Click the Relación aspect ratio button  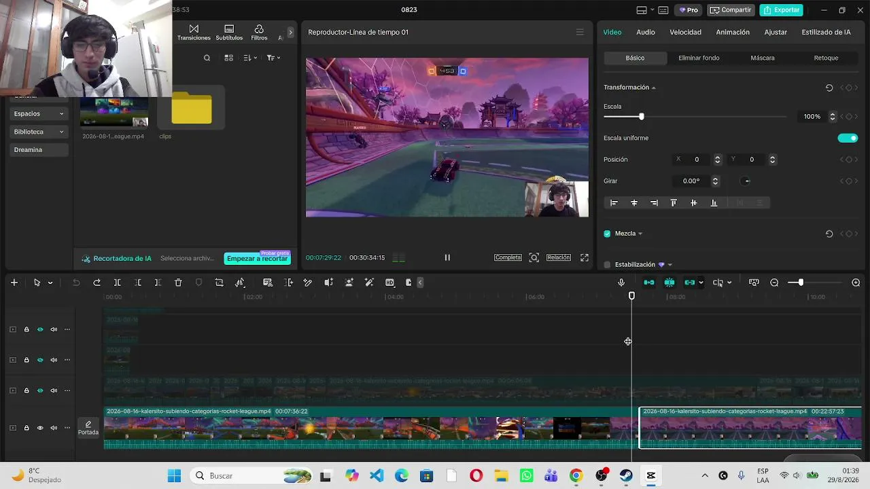tap(559, 257)
